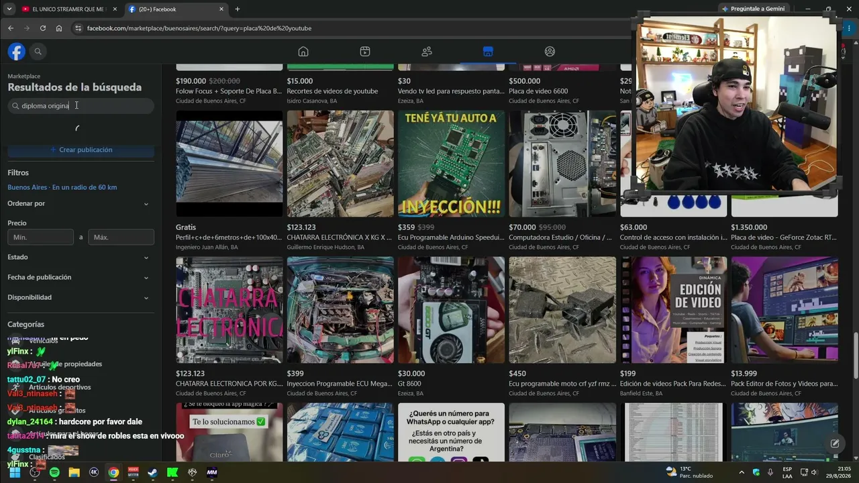
Task: Change location Buenos Aires radius link
Action: [62, 187]
